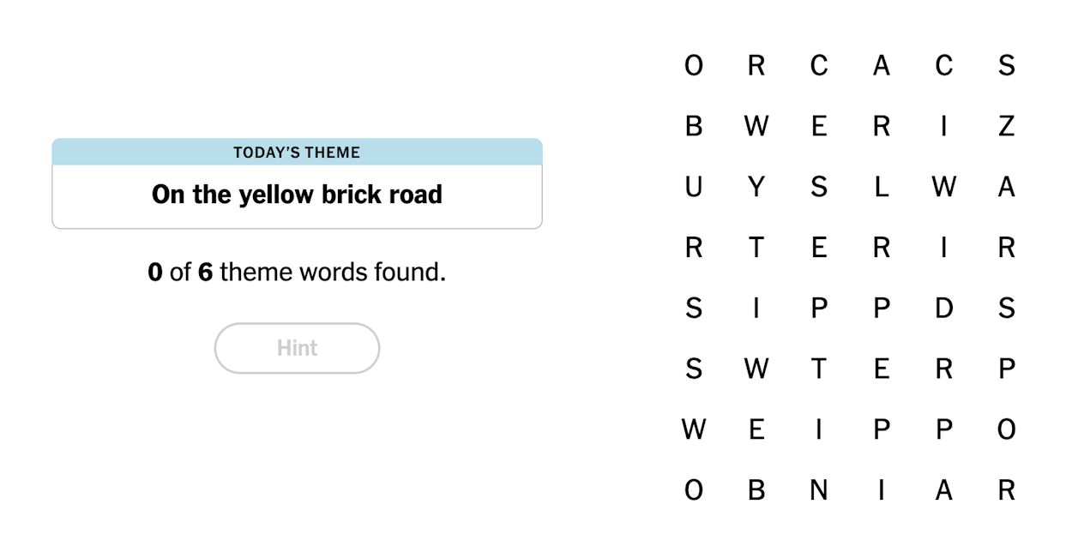Click the O ending the seventh grid row
Viewport: 1072px width, 546px height.
click(1007, 429)
